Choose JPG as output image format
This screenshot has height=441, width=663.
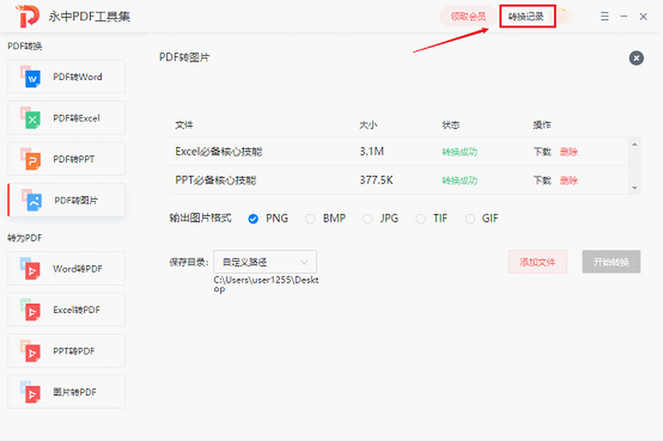point(367,219)
